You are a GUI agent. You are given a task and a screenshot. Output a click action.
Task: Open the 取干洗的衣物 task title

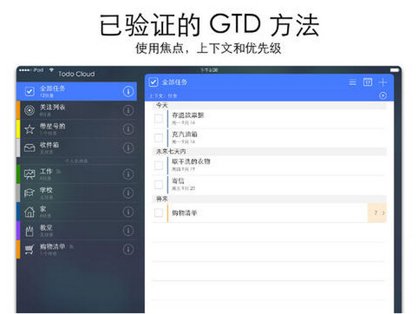[x=191, y=162]
